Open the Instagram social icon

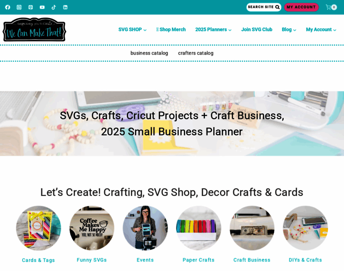tap(19, 7)
